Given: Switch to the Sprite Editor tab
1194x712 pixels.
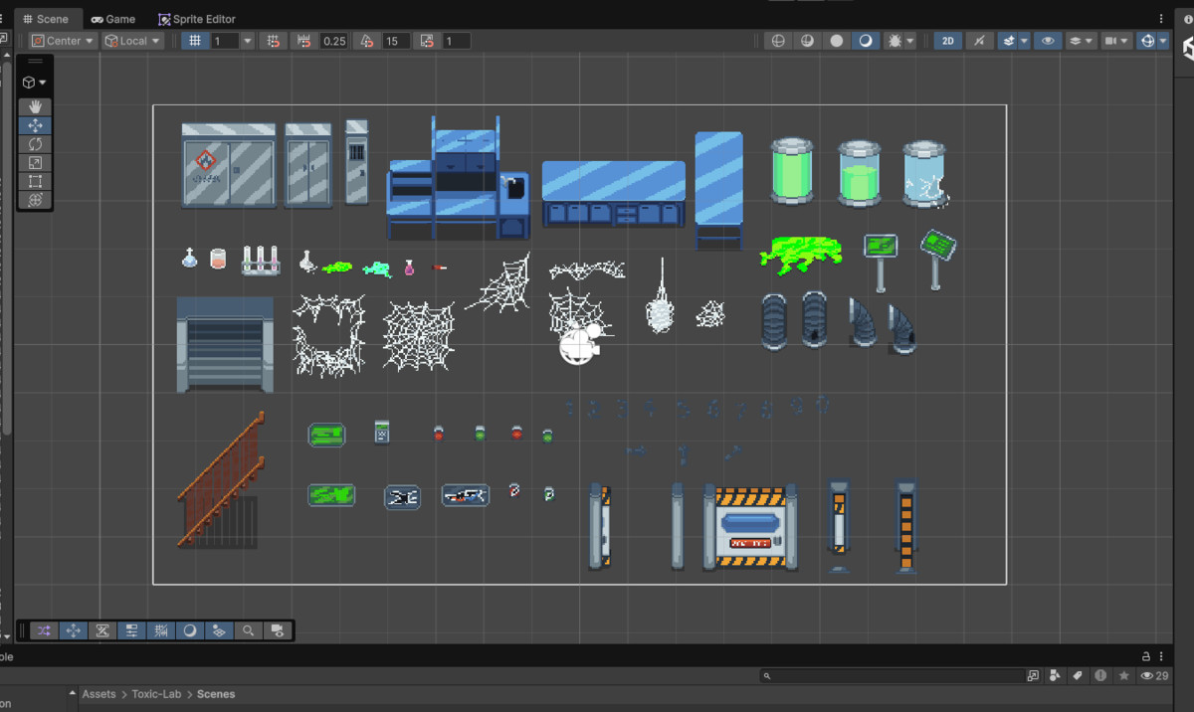Looking at the screenshot, I should [197, 19].
